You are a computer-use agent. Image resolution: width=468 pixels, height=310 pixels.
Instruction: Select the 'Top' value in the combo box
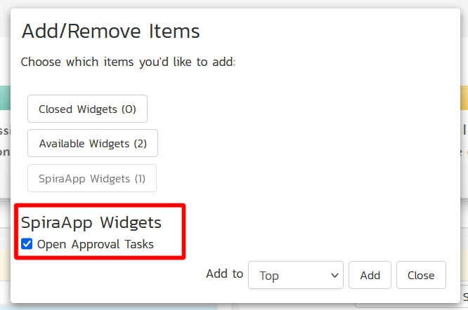271,276
